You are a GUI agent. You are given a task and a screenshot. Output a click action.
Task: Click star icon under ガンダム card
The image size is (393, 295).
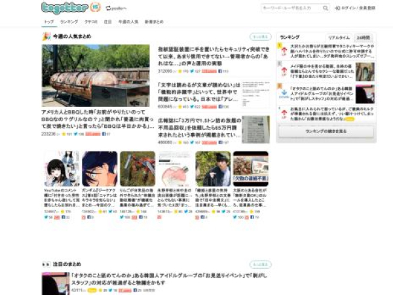(100, 212)
